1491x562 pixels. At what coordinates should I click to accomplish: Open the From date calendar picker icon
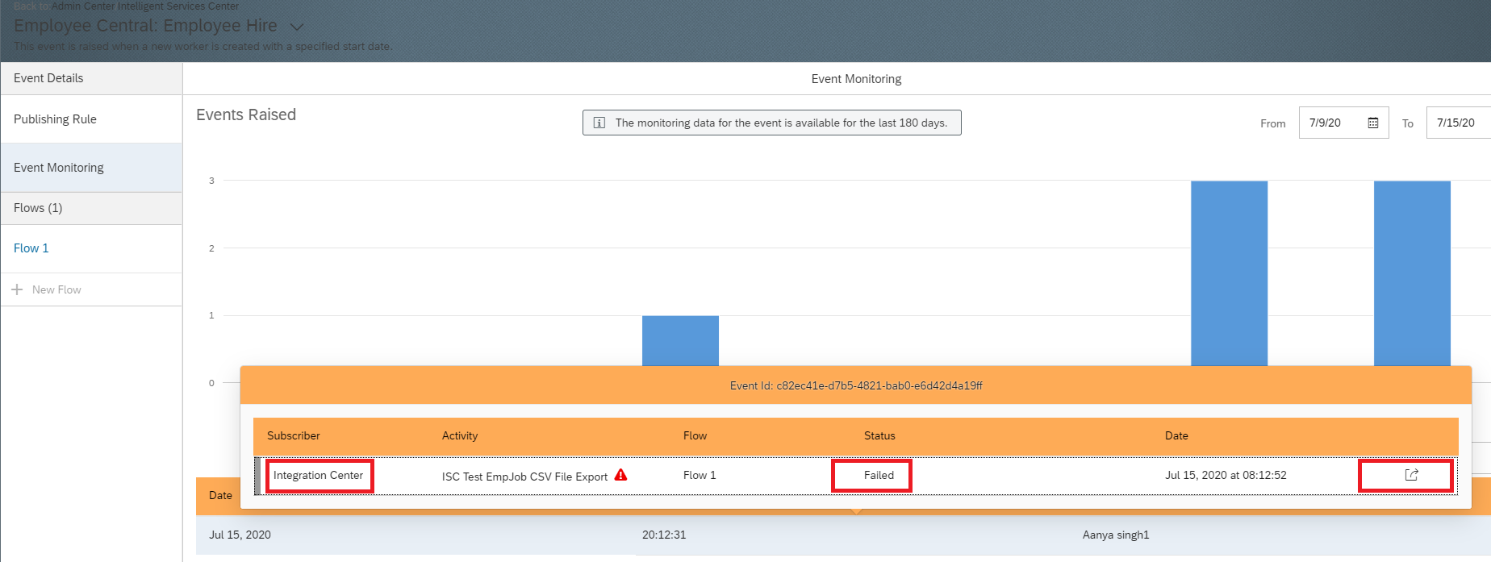pos(1372,123)
